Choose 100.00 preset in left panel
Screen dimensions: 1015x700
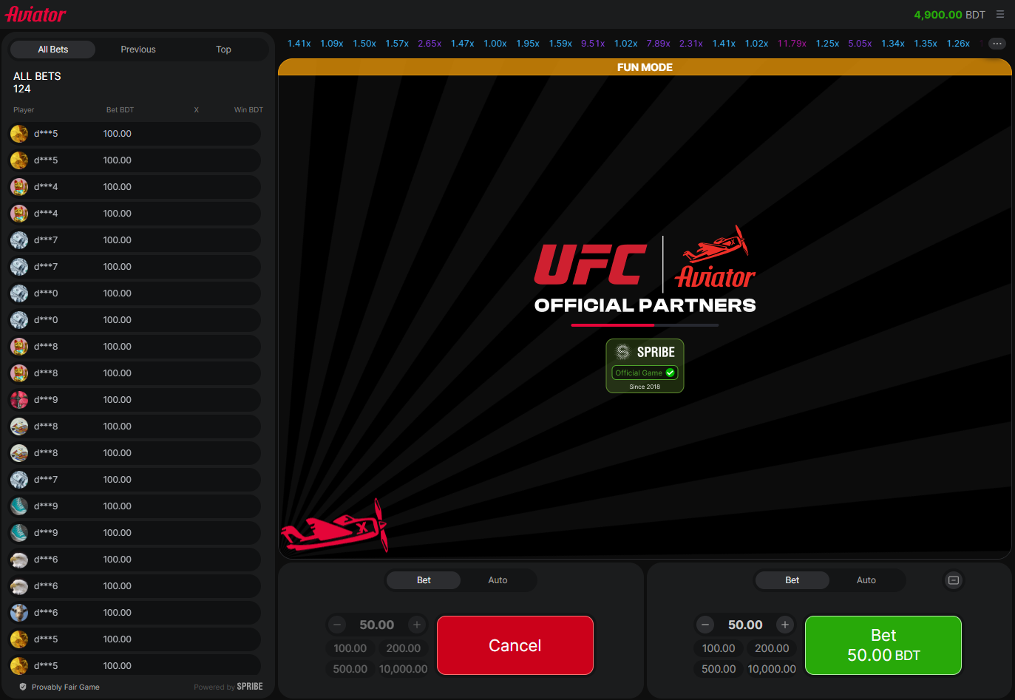coord(350,648)
